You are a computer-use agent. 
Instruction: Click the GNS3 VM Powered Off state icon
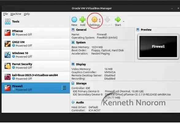(13, 45)
